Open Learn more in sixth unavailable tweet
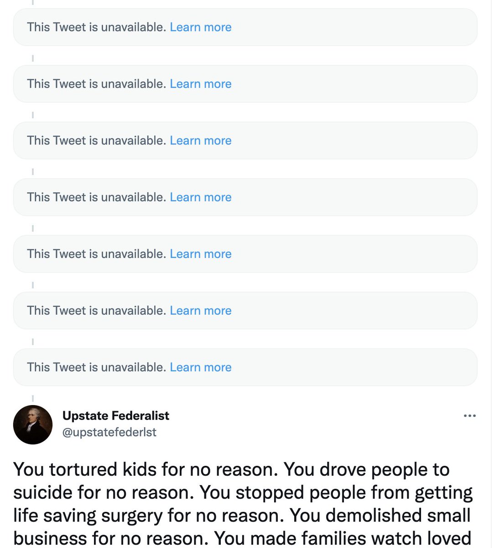Image resolution: width=499 pixels, height=548 pixels. pos(201,311)
